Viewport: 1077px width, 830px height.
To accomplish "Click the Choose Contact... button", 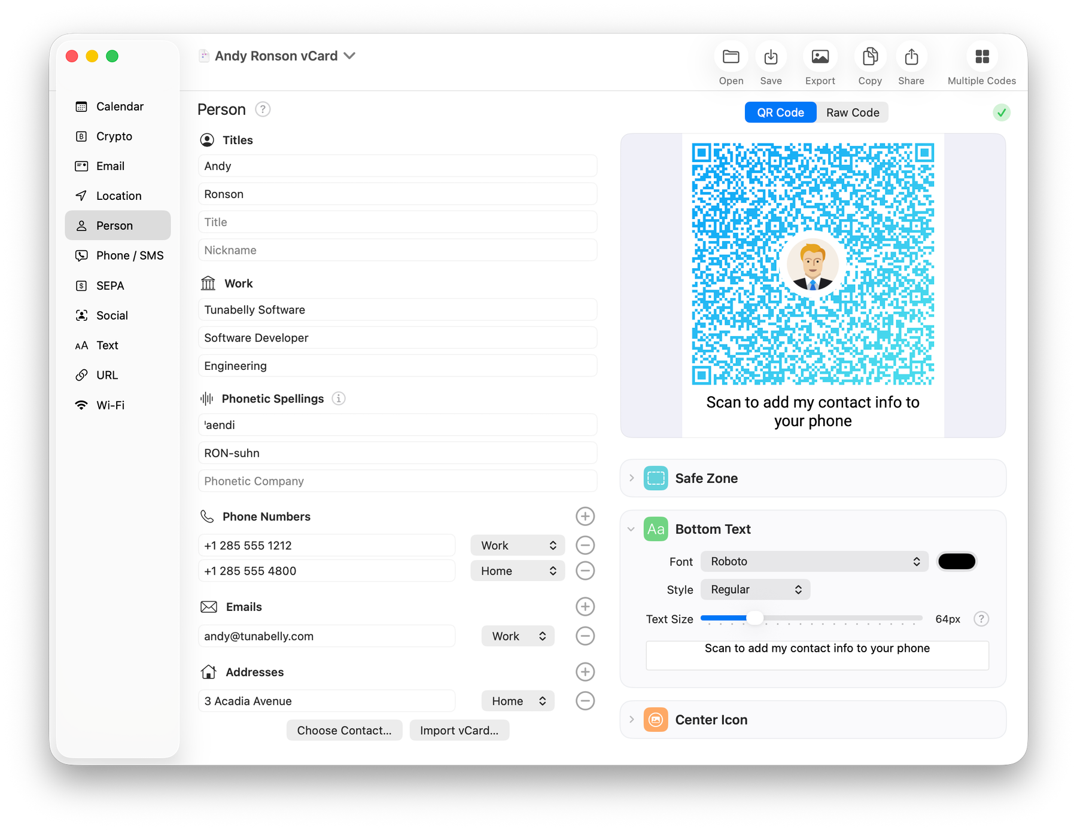I will point(344,730).
